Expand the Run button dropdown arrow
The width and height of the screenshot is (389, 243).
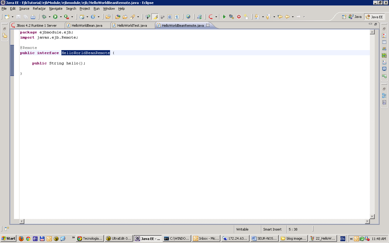(x=61, y=17)
